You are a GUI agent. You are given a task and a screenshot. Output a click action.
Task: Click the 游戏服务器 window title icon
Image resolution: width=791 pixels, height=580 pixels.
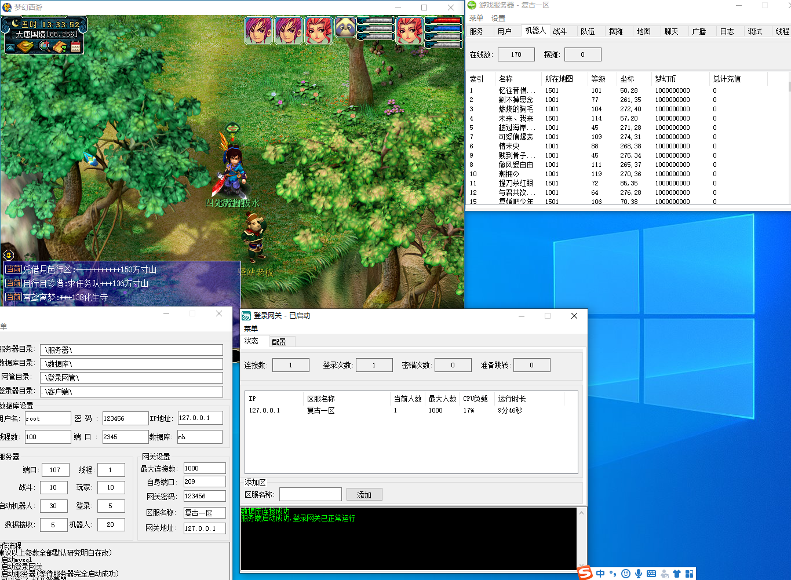click(472, 5)
